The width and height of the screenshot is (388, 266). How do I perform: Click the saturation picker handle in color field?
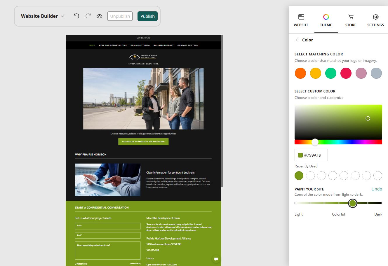click(368, 118)
